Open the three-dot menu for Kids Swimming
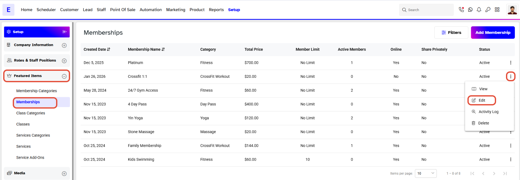520x180 pixels. [510, 159]
